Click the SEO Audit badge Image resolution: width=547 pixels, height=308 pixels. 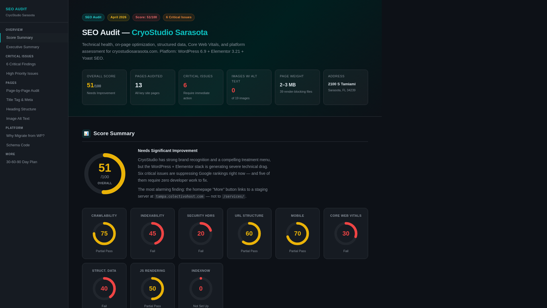point(93,17)
